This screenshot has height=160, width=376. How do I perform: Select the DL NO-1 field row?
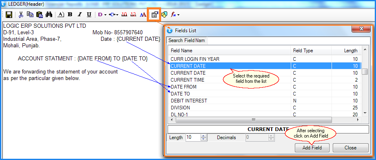(265, 114)
